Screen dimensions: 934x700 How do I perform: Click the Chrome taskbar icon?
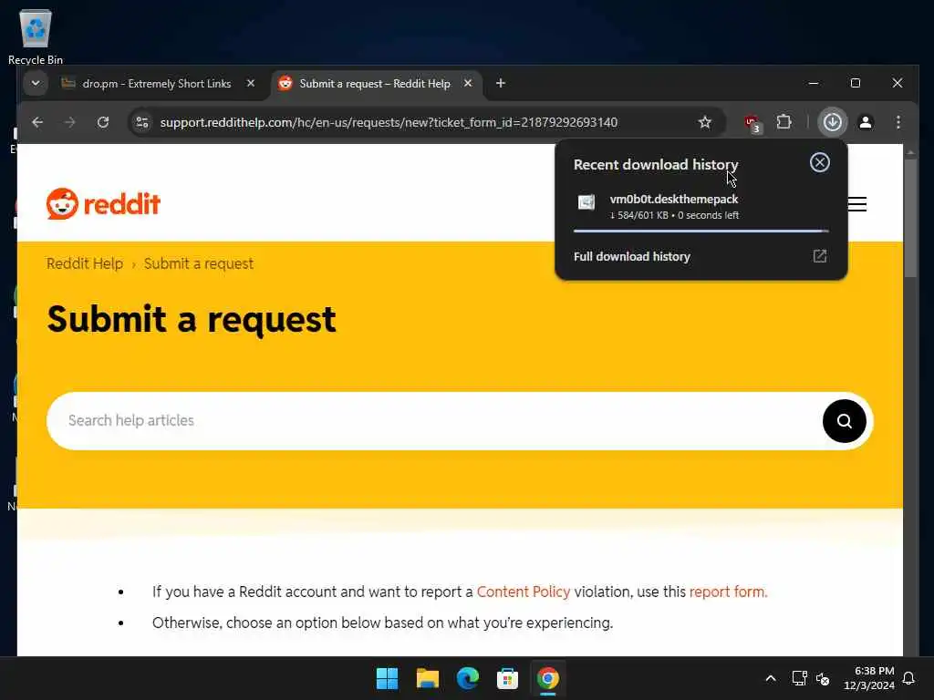547,678
